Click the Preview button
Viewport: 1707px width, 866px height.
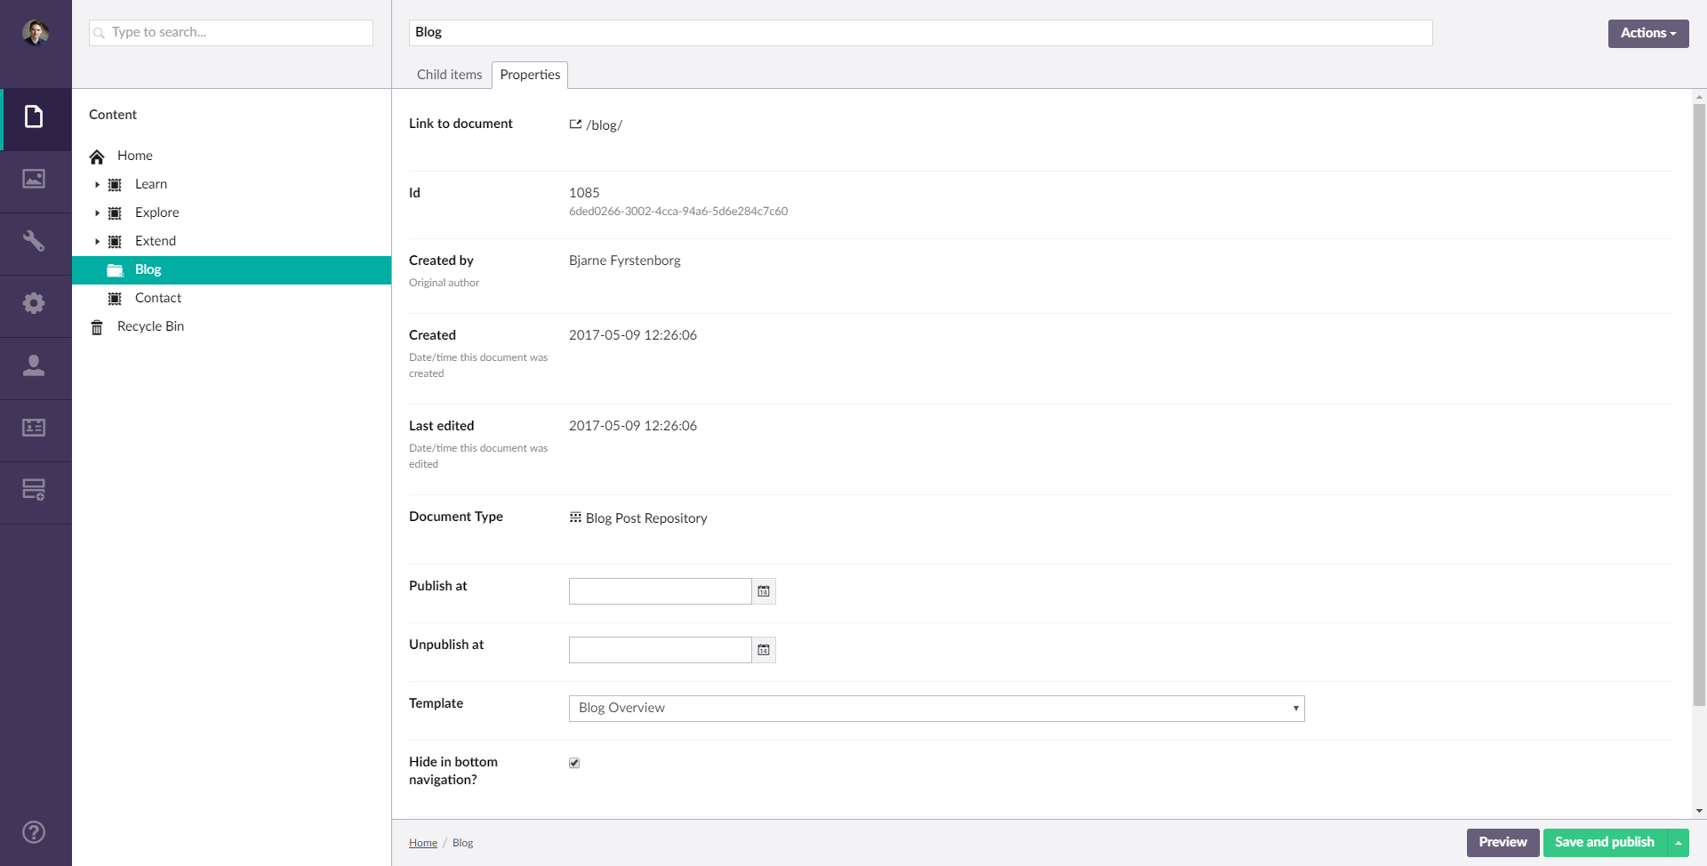coord(1503,842)
